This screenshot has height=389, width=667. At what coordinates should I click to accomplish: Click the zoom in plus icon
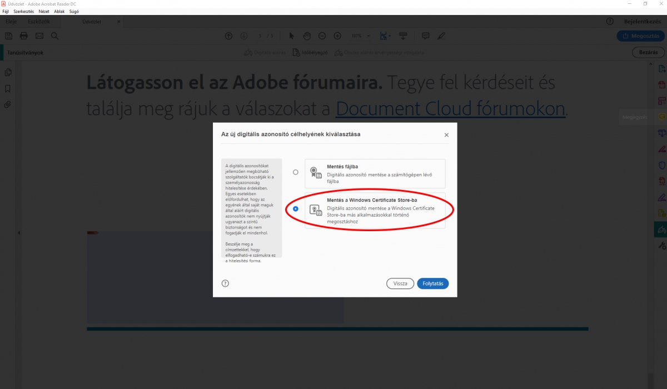click(337, 36)
